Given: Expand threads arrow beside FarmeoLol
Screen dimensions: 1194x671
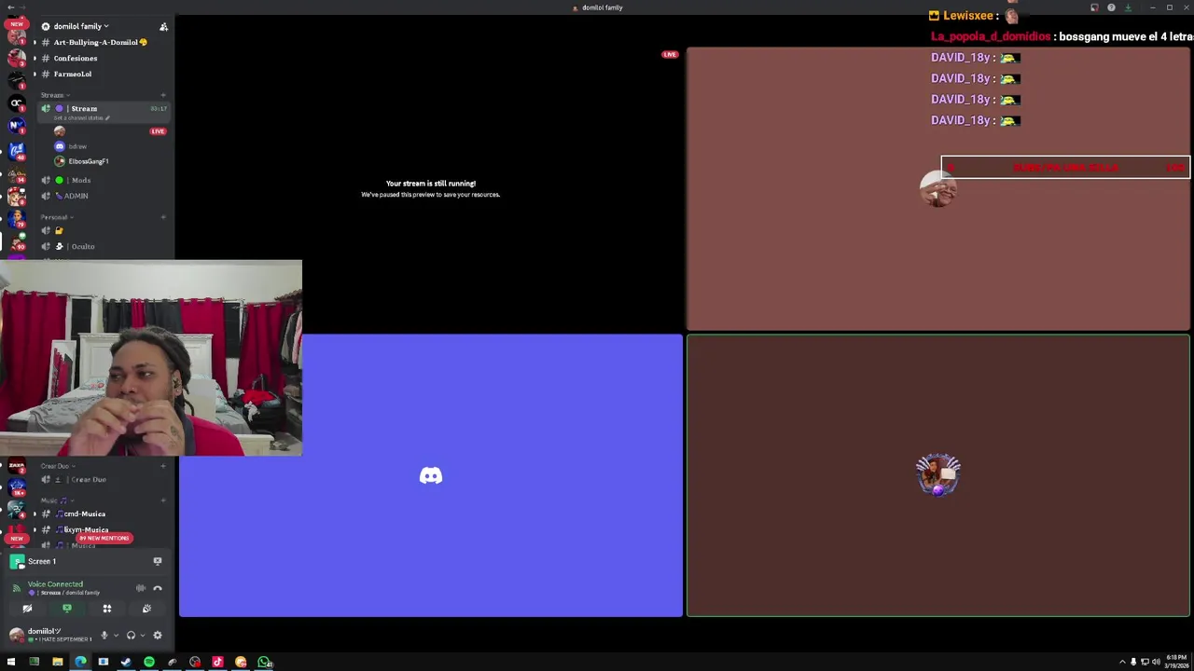Looking at the screenshot, I should tap(35, 74).
